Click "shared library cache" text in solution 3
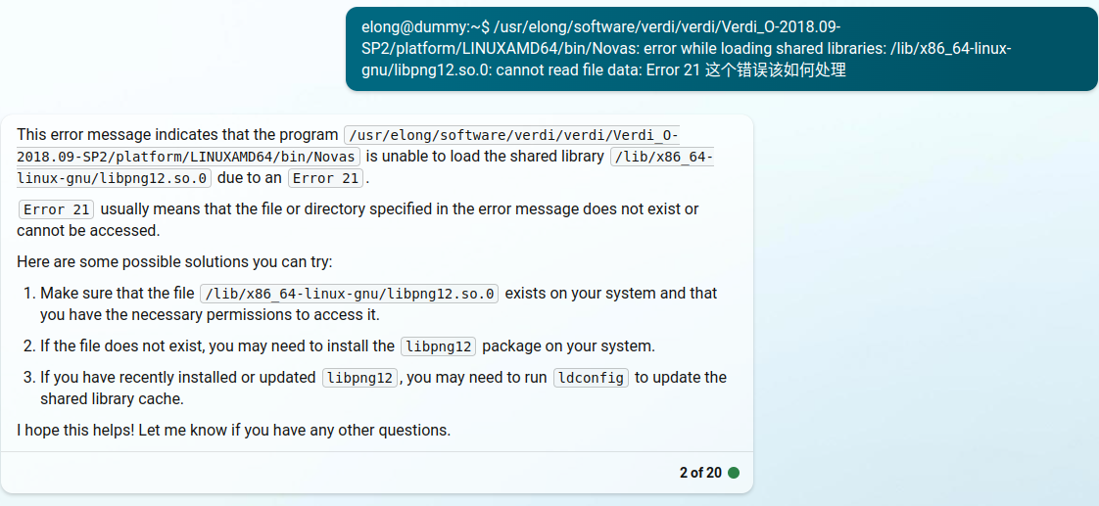This screenshot has height=506, width=1099. point(110,399)
